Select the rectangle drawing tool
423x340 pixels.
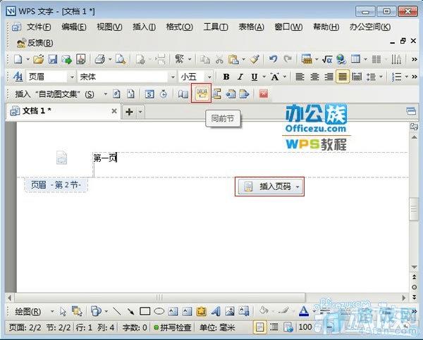pos(145,311)
